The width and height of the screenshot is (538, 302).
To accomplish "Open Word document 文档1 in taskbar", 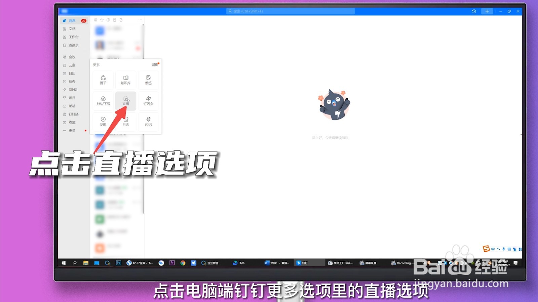I will pyautogui.click(x=277, y=263).
